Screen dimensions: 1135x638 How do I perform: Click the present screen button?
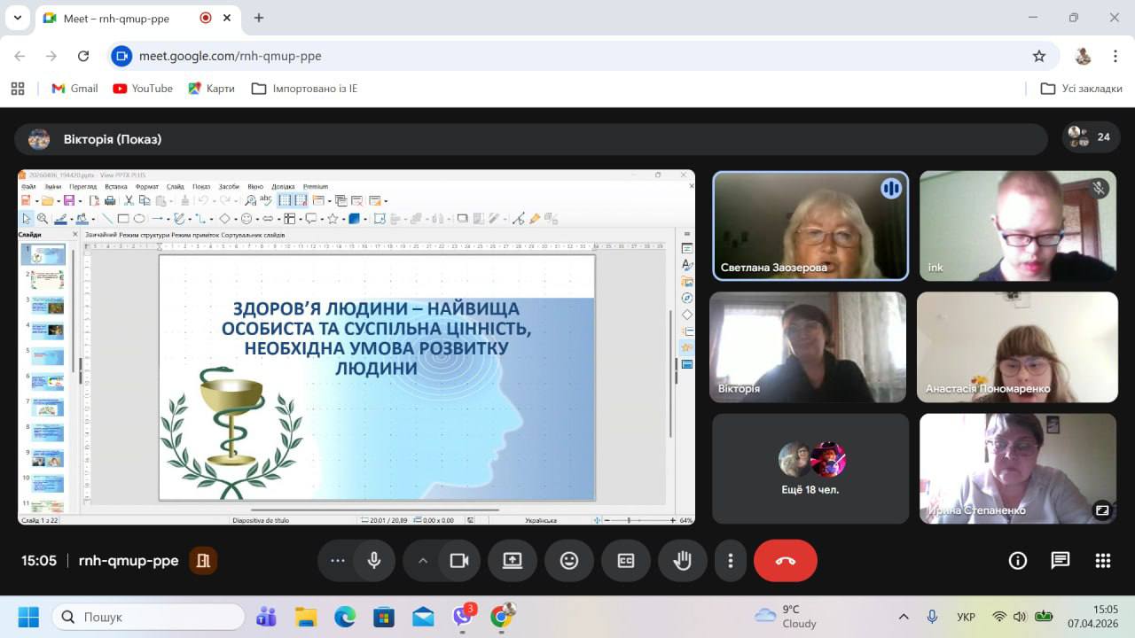513,560
